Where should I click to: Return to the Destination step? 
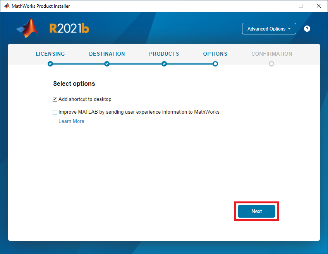(x=107, y=54)
